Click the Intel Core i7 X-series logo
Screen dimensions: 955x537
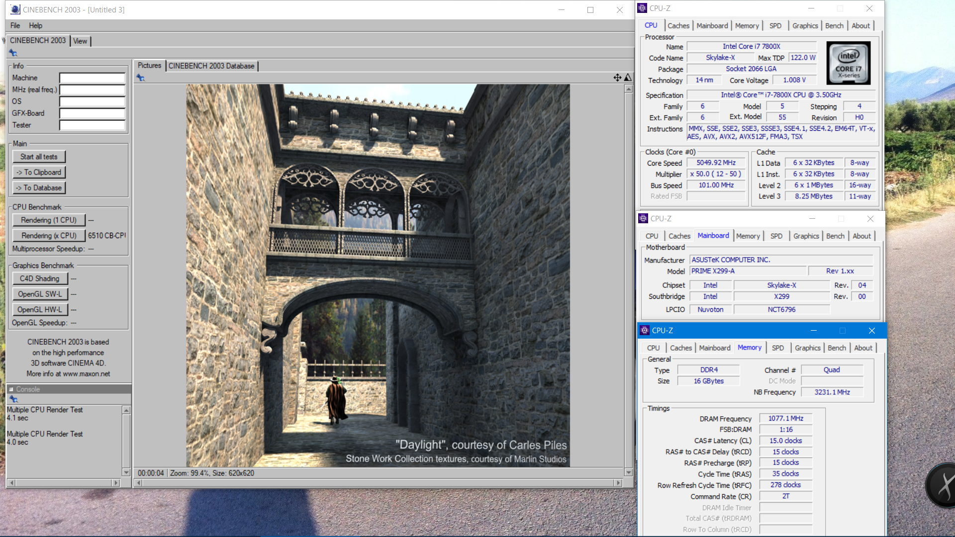849,63
